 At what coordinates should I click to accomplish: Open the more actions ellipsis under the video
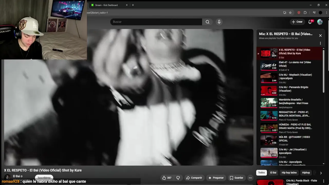click(250, 178)
